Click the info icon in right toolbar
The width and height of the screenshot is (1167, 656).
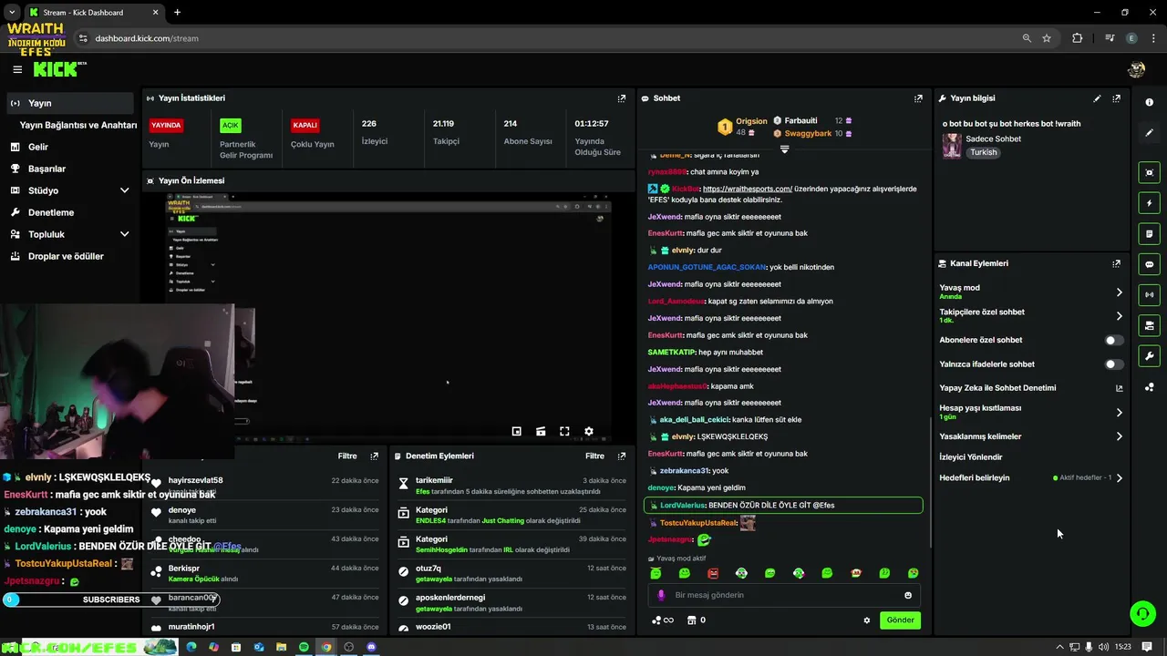click(x=1150, y=102)
